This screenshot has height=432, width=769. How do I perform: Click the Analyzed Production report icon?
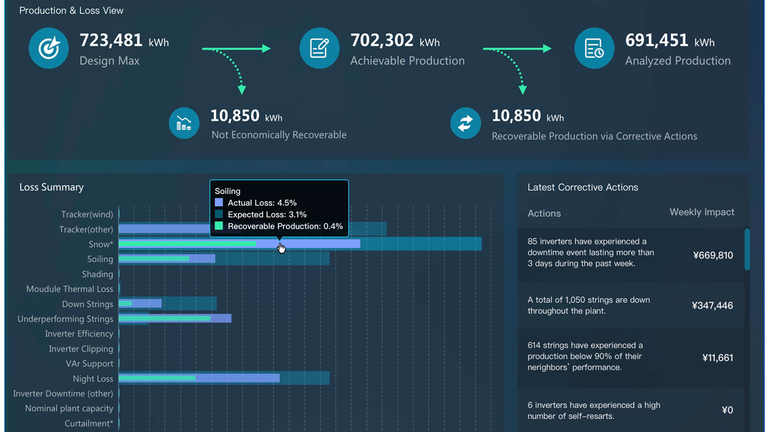[x=594, y=49]
